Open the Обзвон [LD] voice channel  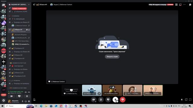tap(19, 73)
